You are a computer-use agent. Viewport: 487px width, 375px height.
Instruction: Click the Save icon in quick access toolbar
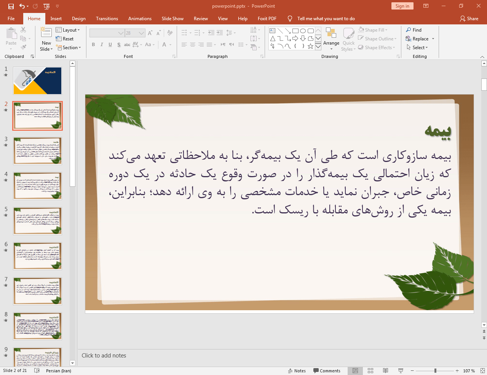(11, 6)
